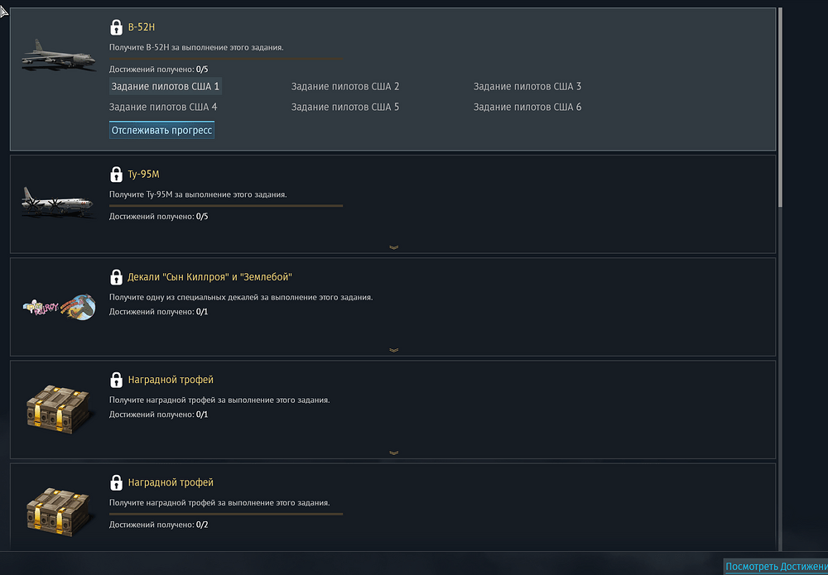
Task: Click the lock icon beside Ту-95М
Action: tap(116, 175)
